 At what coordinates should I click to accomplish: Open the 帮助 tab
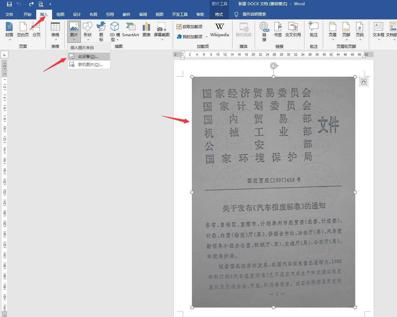(200, 14)
